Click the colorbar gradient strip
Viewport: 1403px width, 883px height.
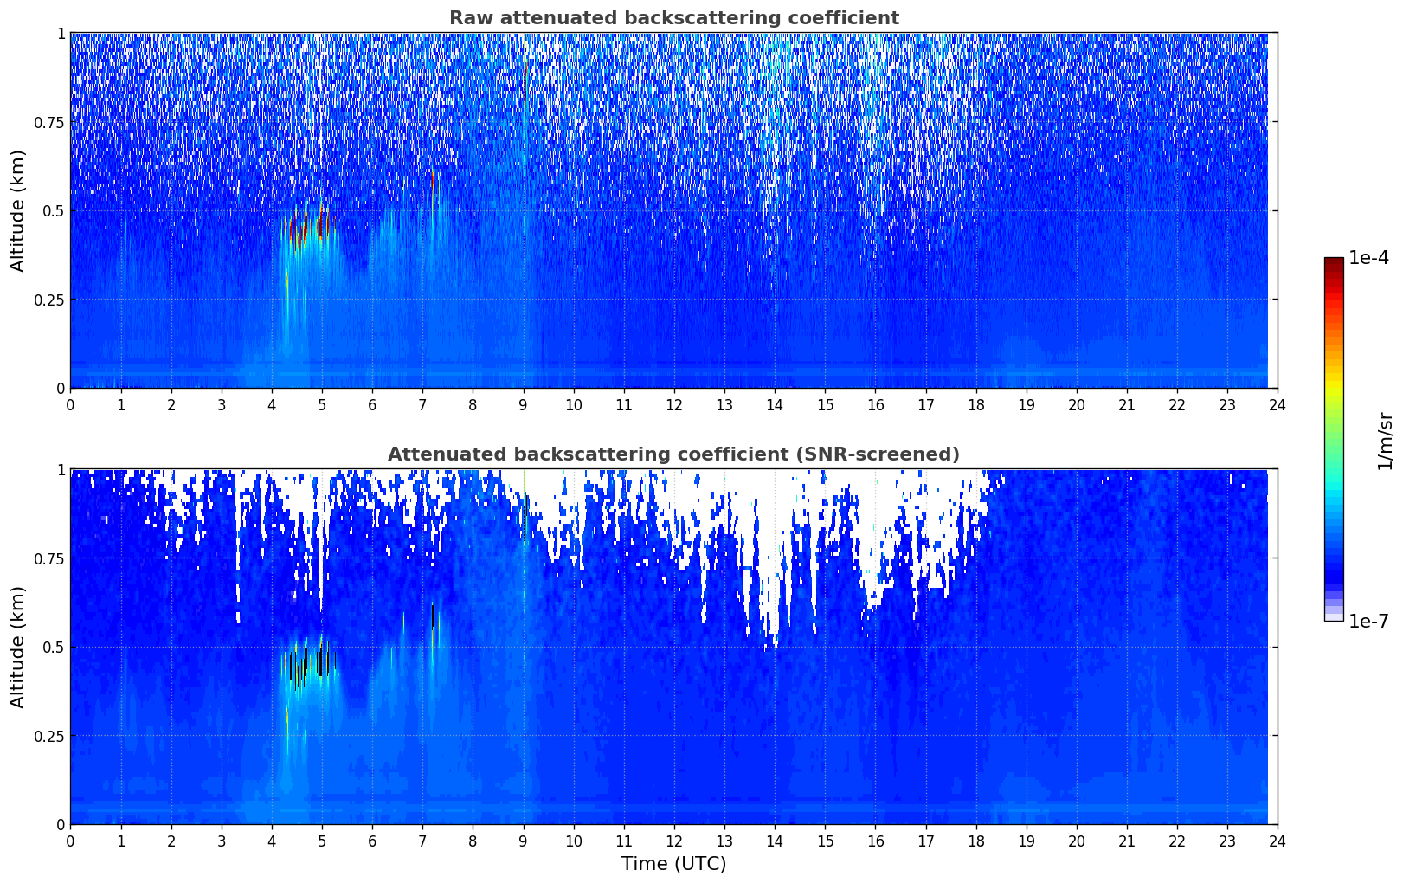[1334, 439]
